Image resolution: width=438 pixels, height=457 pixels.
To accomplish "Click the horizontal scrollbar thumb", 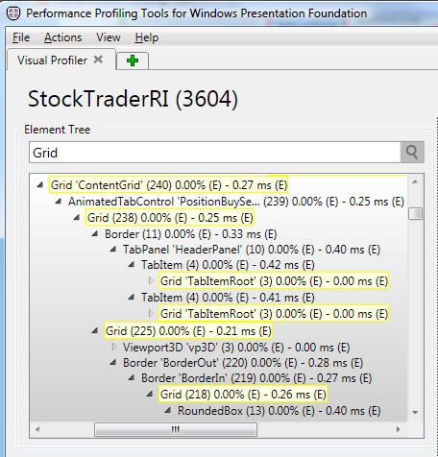I will click(176, 429).
